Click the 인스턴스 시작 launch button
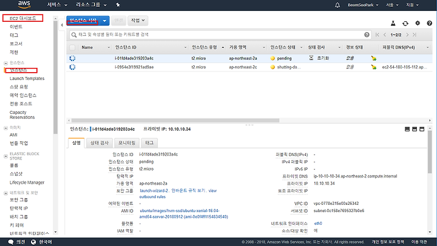Screen dimensions: 437x246 (83, 21)
